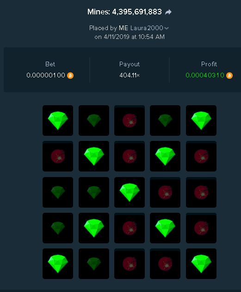
Task: Click the share arrow next to Mines bet ID
Action: [x=168, y=13]
